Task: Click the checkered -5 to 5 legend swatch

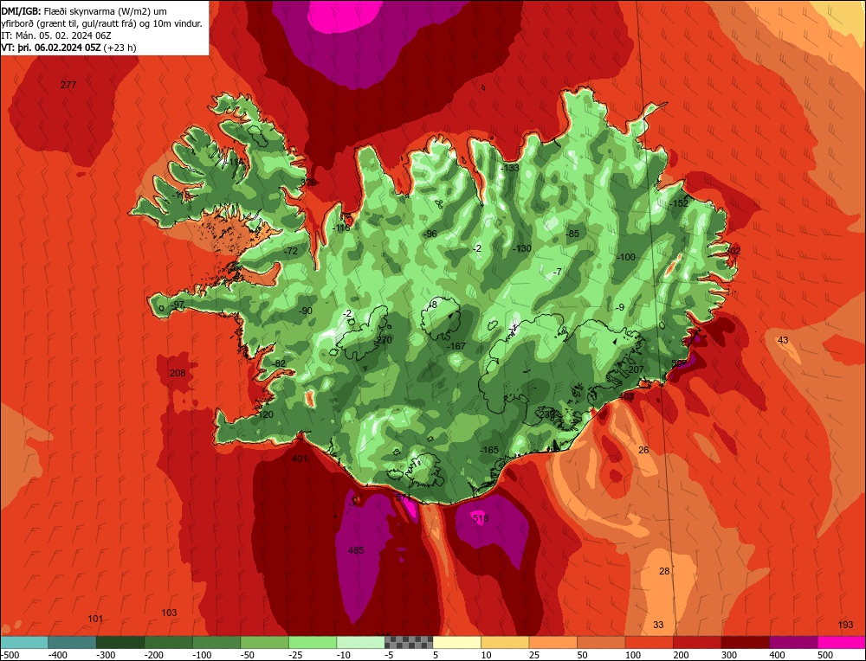Action: point(409,642)
